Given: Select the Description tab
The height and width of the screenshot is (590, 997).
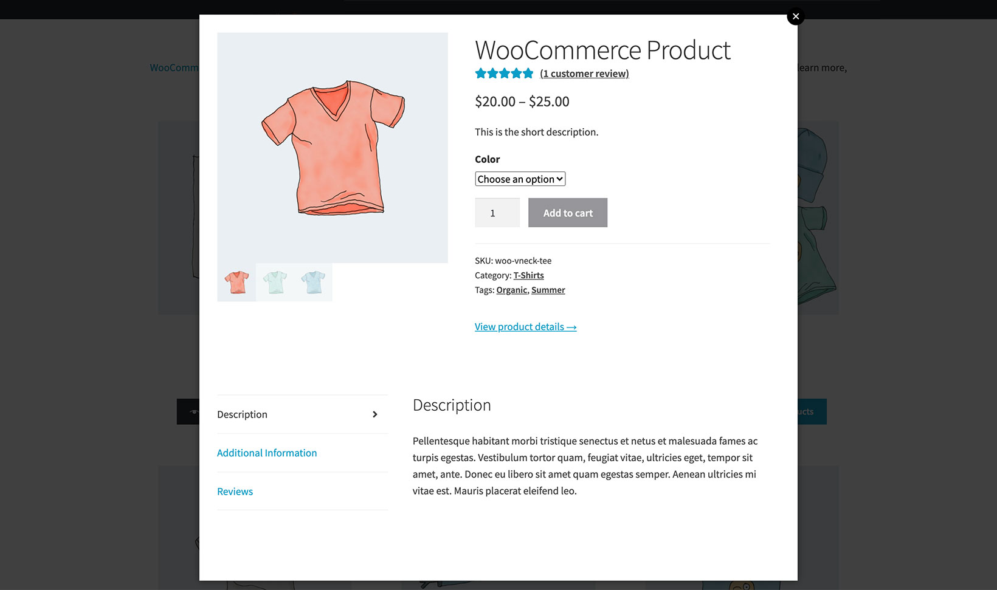Looking at the screenshot, I should [x=242, y=414].
